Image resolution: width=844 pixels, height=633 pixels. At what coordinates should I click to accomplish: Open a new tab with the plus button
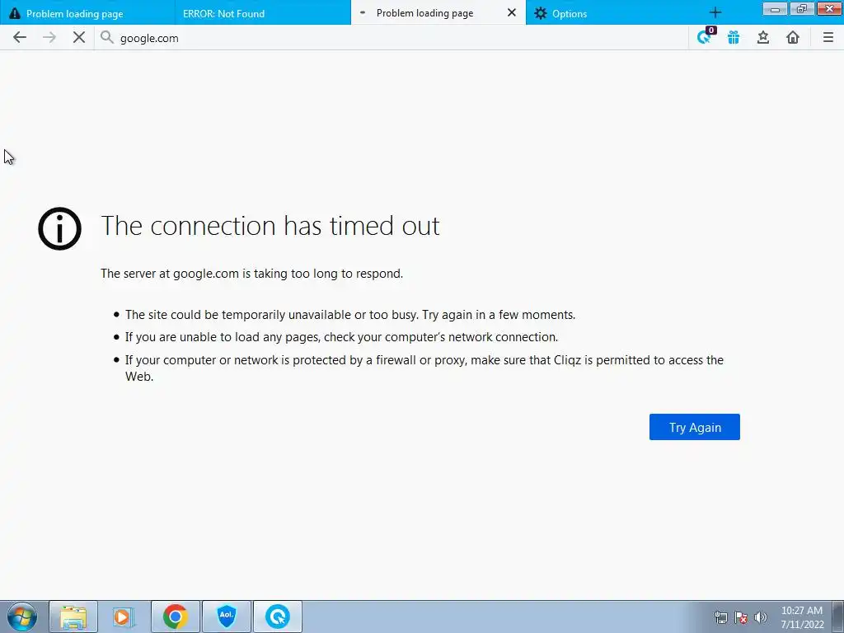pyautogui.click(x=715, y=13)
